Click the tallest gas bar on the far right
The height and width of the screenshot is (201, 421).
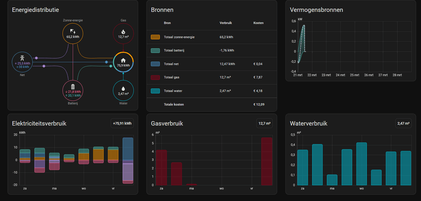coord(267,162)
